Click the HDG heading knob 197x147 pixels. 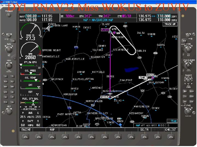pyautogui.click(x=9, y=65)
